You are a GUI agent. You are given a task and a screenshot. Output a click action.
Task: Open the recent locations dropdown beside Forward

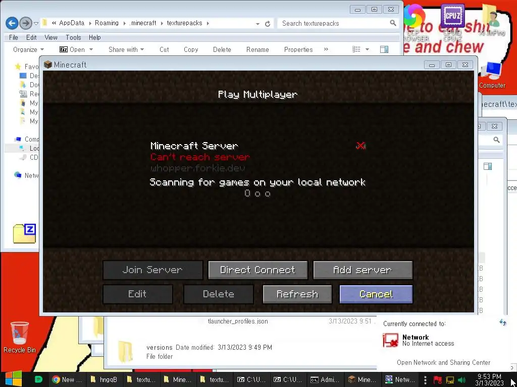[36, 23]
